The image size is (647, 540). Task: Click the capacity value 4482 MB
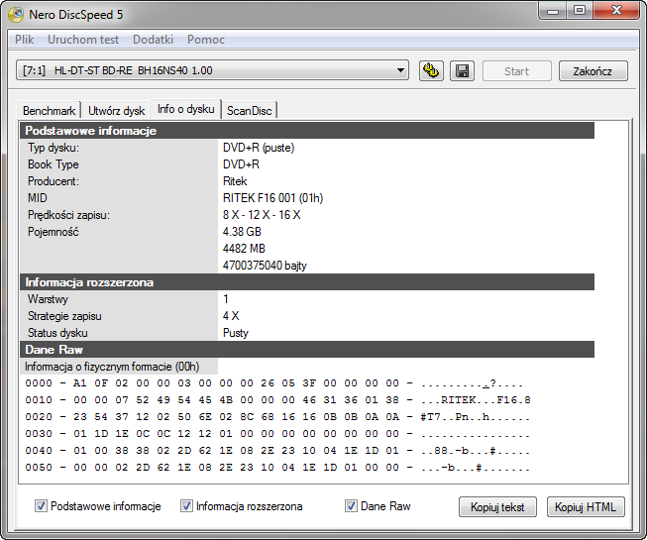(x=244, y=249)
